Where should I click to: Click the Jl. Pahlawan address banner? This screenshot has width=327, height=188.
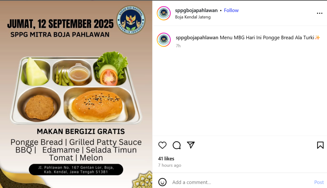[x=76, y=169]
